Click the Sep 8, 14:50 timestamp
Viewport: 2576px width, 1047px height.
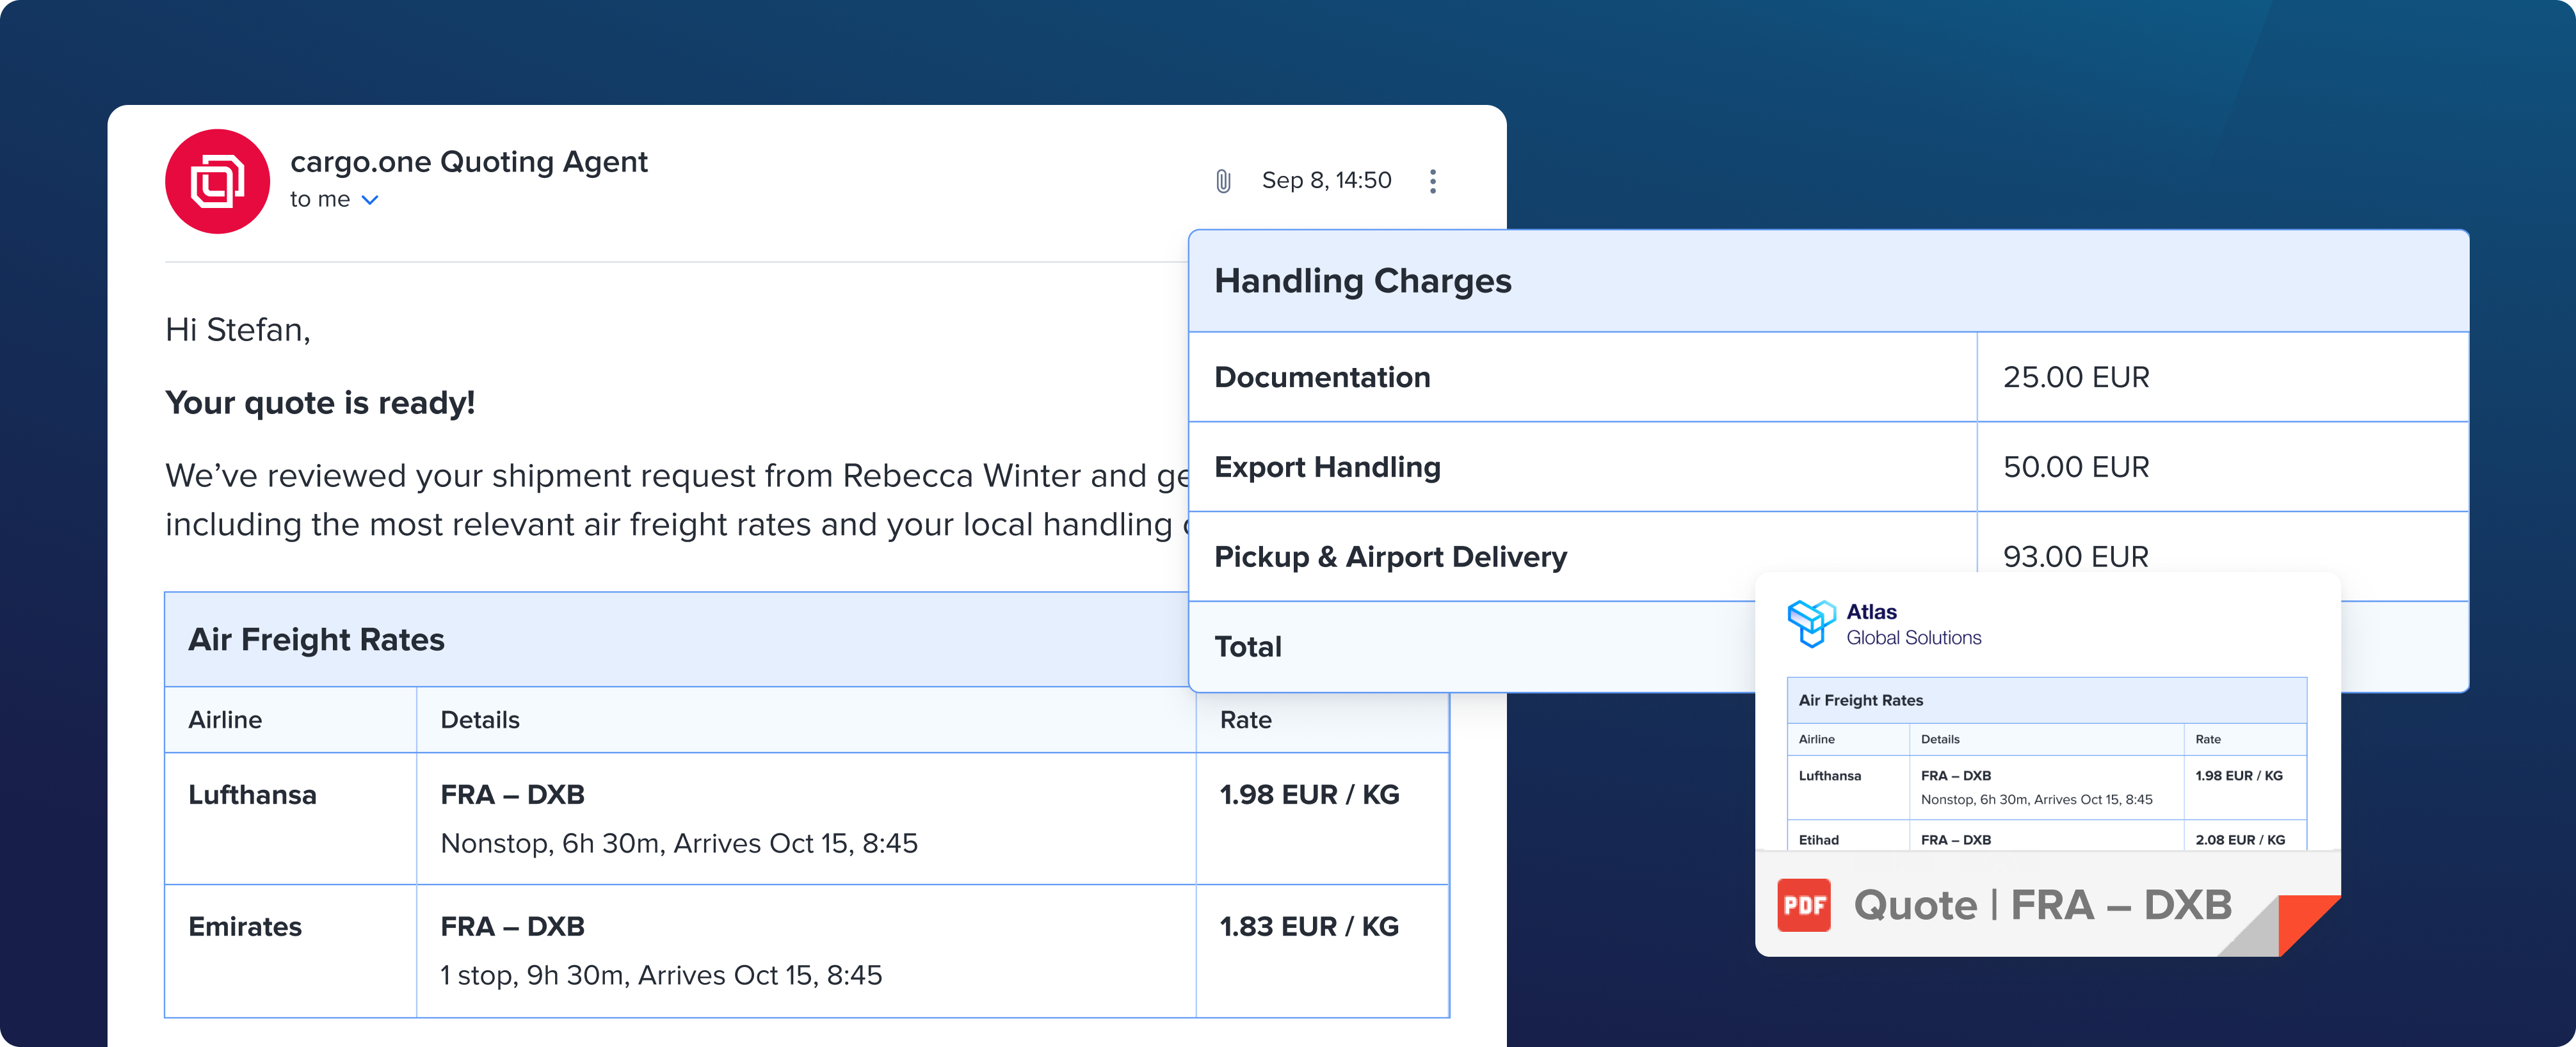click(x=1326, y=181)
